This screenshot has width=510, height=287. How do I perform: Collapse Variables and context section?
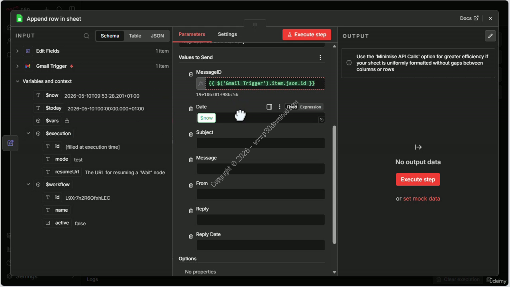tap(17, 81)
